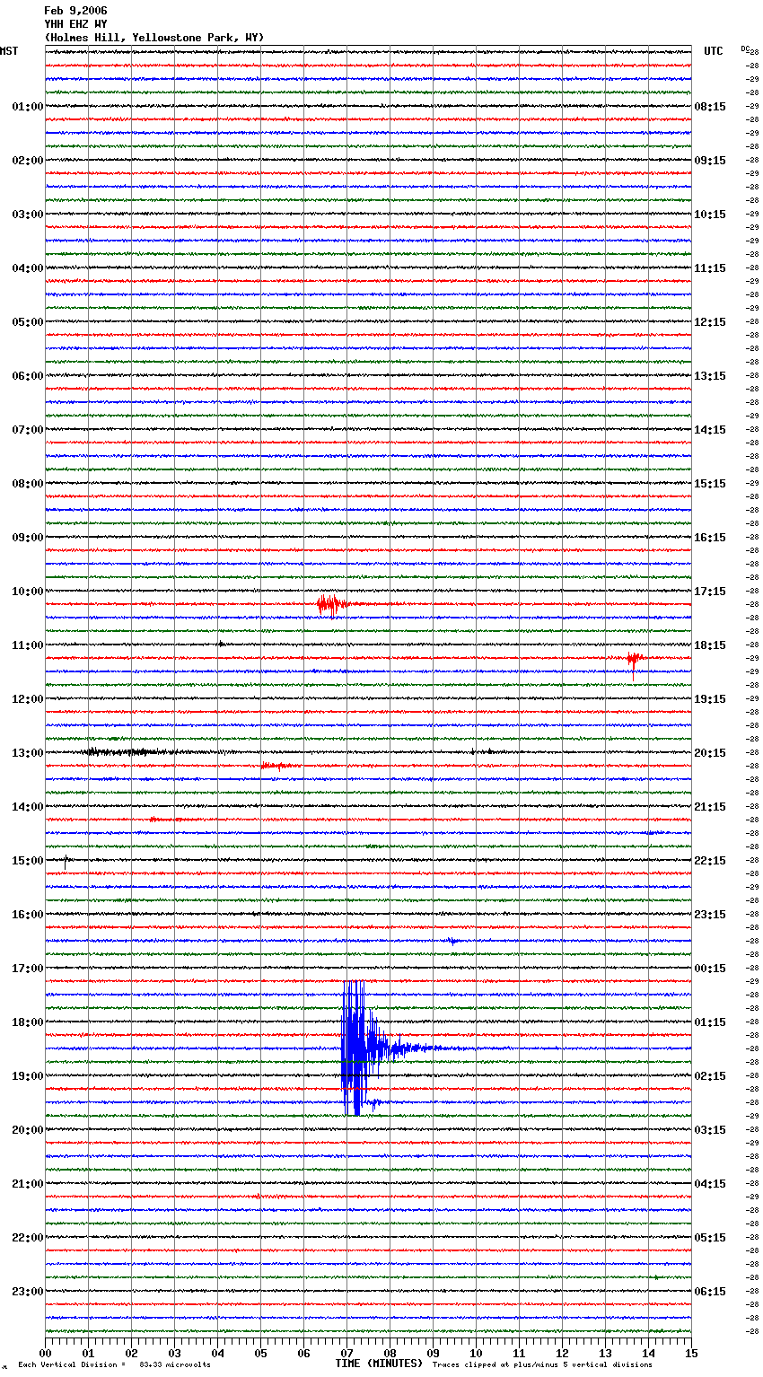Click the red seismic burst on the 10:15 trace
This screenshot has width=763, height=1377.
(x=331, y=604)
